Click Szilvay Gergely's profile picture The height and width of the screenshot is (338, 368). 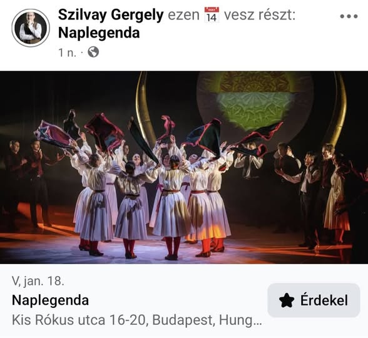31,28
